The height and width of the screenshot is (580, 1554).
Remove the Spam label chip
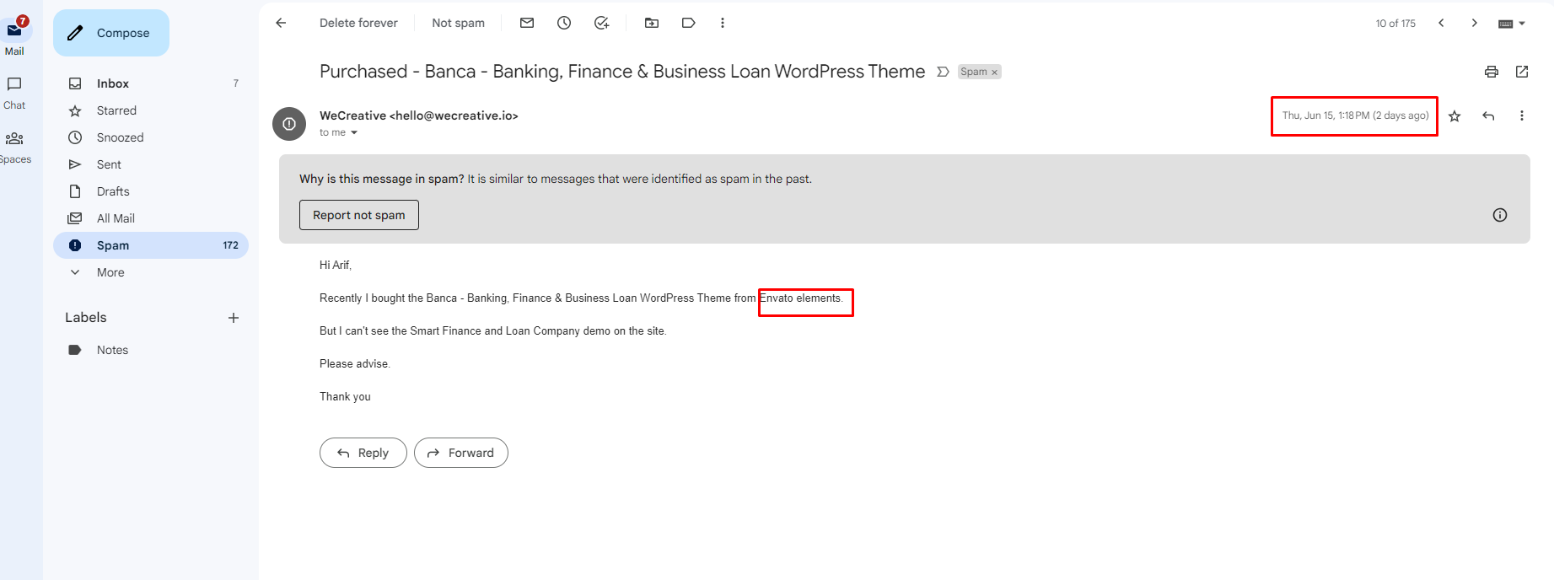click(995, 72)
